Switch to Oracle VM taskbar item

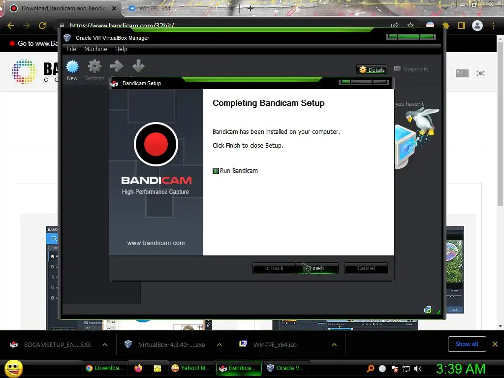pyautogui.click(x=286, y=368)
